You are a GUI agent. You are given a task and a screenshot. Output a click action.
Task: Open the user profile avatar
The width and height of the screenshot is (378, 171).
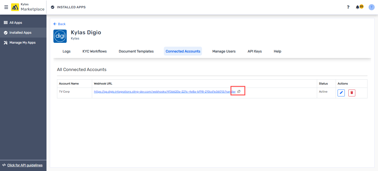[371, 7]
